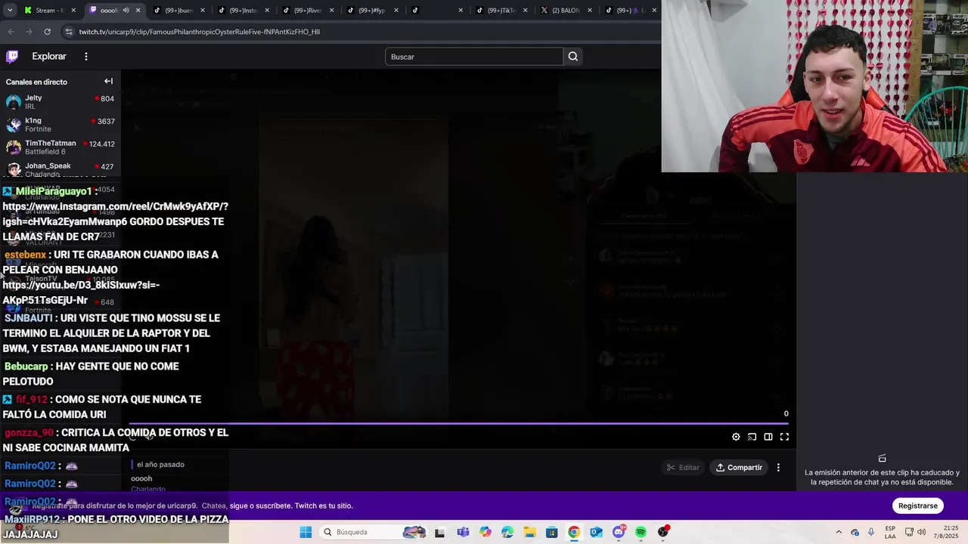
Task: Go back in the browser
Action: click(11, 32)
